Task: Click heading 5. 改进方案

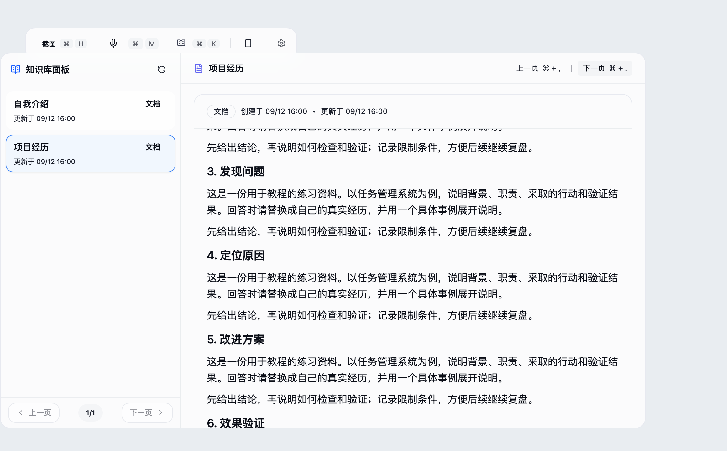Action: click(x=236, y=339)
